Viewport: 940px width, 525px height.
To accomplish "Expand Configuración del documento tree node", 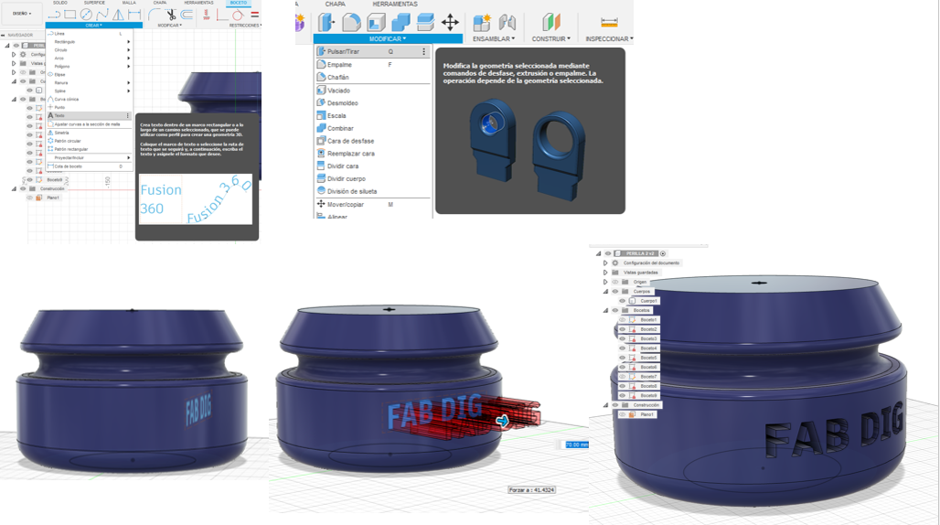I will pyautogui.click(x=605, y=263).
